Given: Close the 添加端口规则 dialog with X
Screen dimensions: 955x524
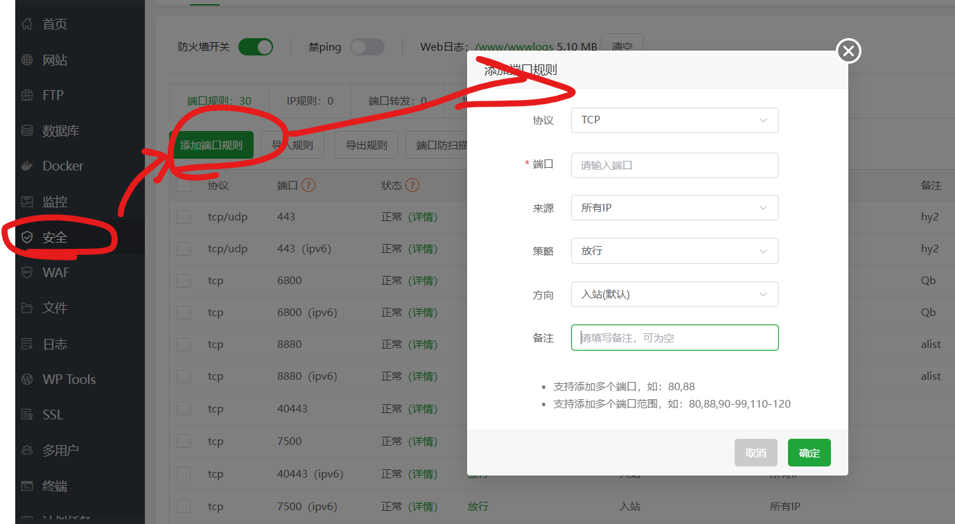Looking at the screenshot, I should pyautogui.click(x=848, y=51).
